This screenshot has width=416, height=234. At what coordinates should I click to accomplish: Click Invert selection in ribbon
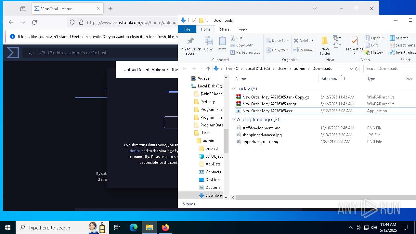click(403, 52)
